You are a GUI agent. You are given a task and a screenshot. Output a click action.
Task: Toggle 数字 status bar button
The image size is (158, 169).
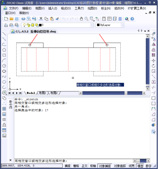[x=149, y=166]
